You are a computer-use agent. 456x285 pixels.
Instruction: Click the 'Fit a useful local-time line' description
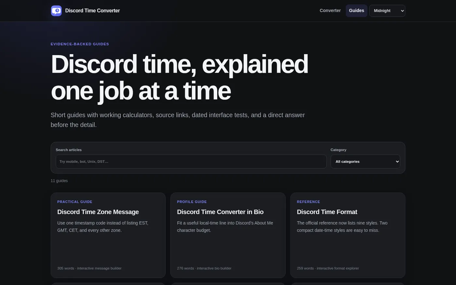click(225, 227)
